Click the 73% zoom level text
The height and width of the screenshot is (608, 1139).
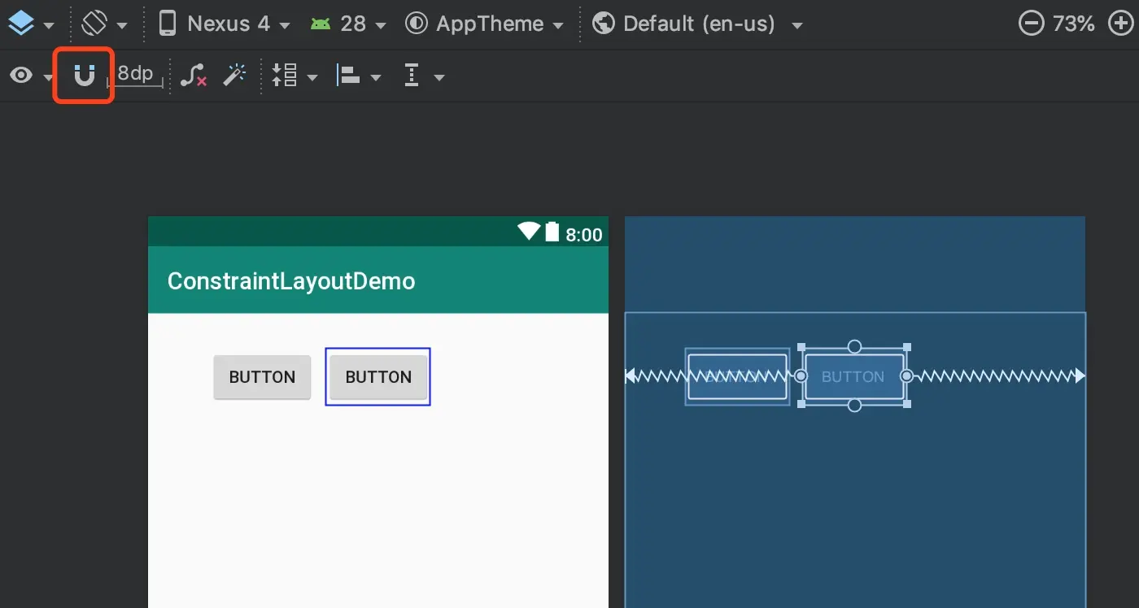click(1074, 24)
